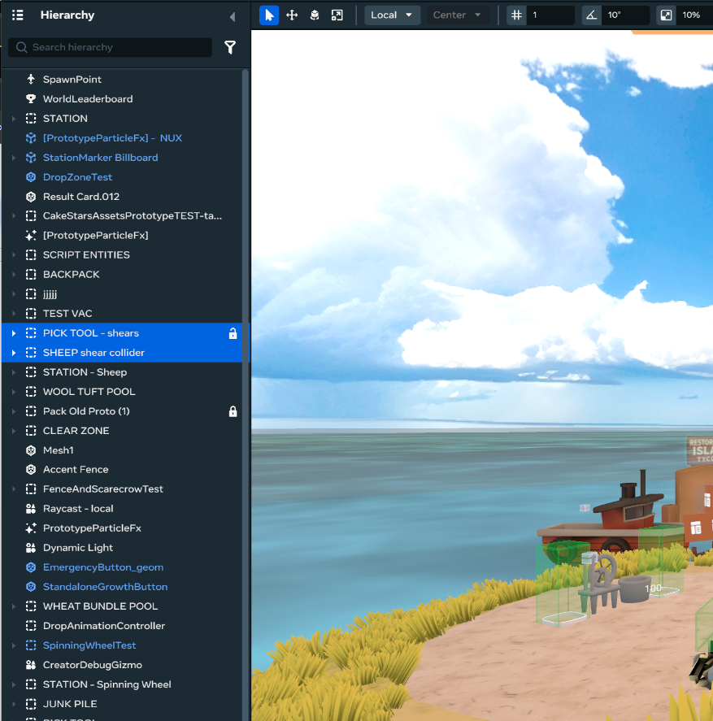Select the arrow selection tool
713x721 pixels.
[269, 15]
